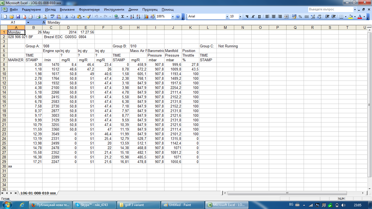This screenshot has width=372, height=209.
Task: Open the Print Preview tool
Action: pyautogui.click(x=44, y=17)
